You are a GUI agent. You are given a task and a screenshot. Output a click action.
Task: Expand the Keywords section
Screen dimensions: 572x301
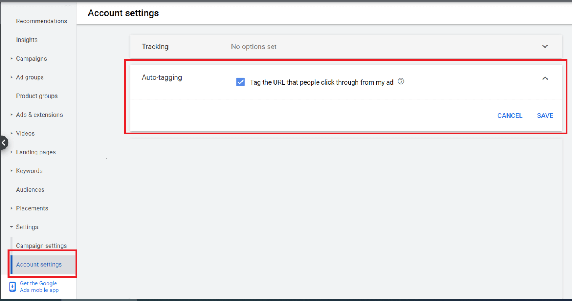[11, 171]
